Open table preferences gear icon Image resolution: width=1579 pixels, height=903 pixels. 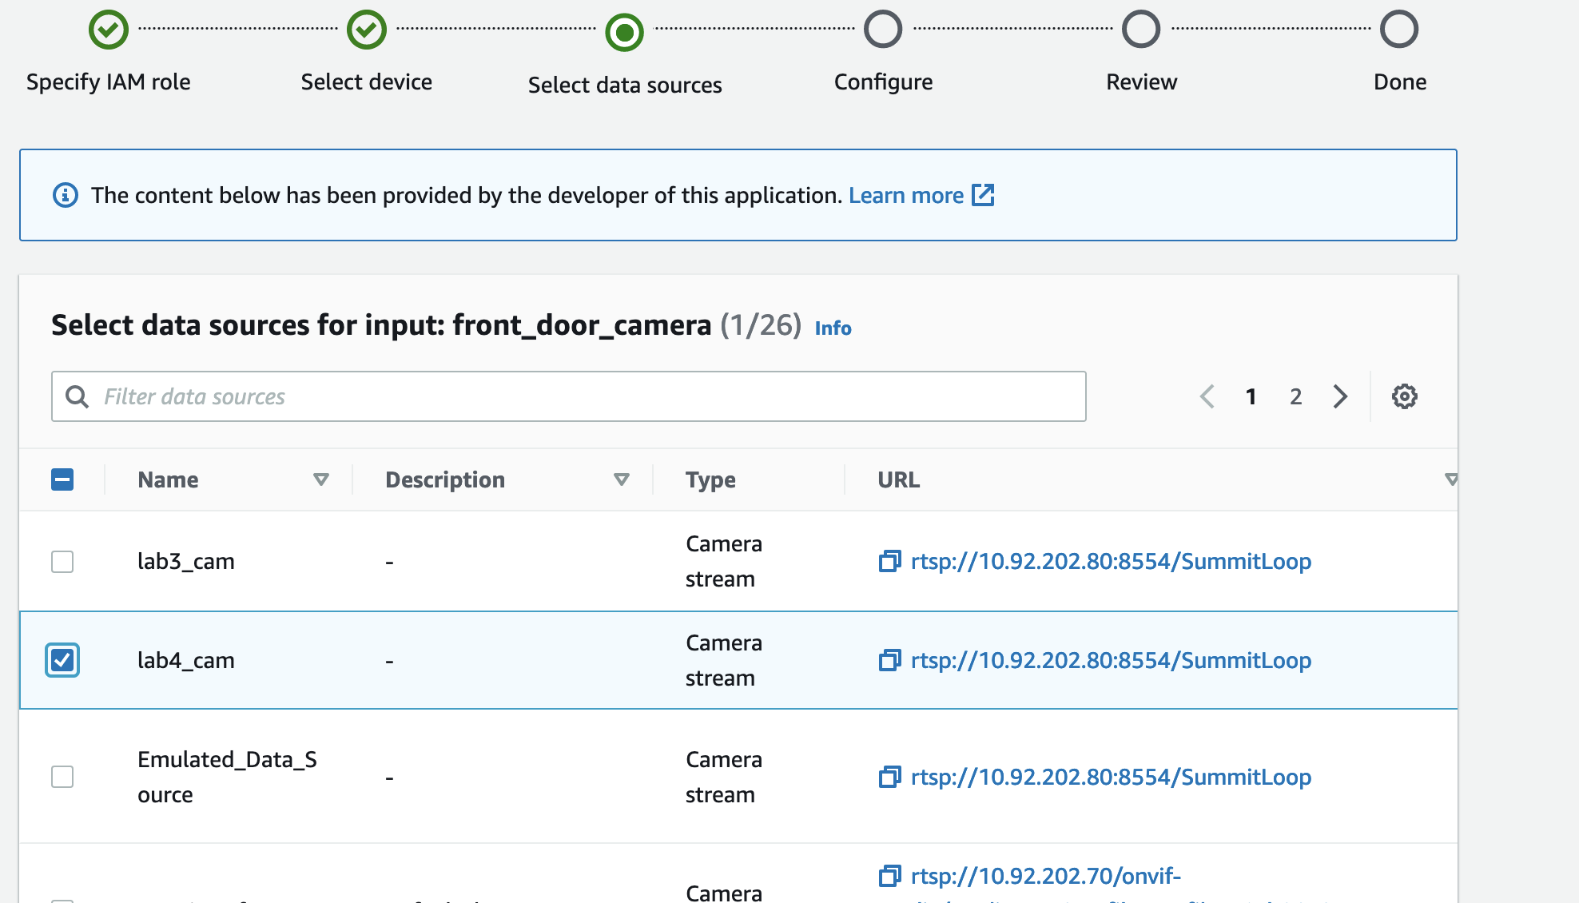point(1404,396)
